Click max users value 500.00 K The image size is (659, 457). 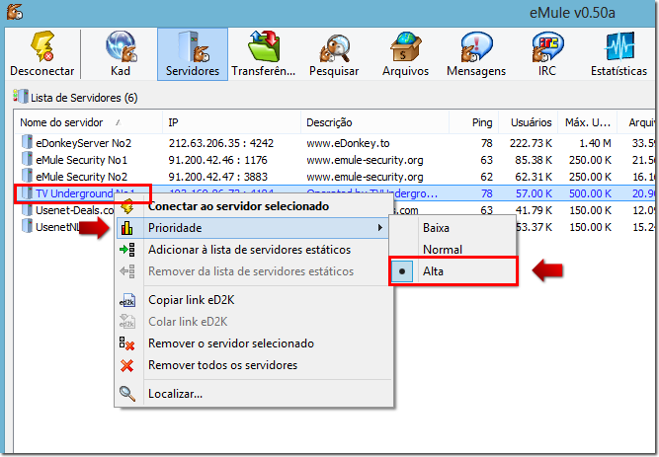click(x=590, y=193)
